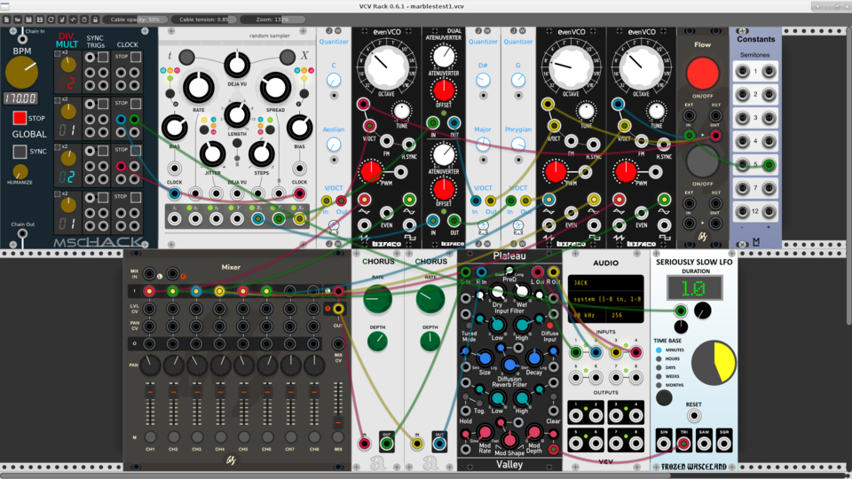The width and height of the screenshot is (852, 479).
Task: Toggle the red global STOP button
Action: pos(20,118)
